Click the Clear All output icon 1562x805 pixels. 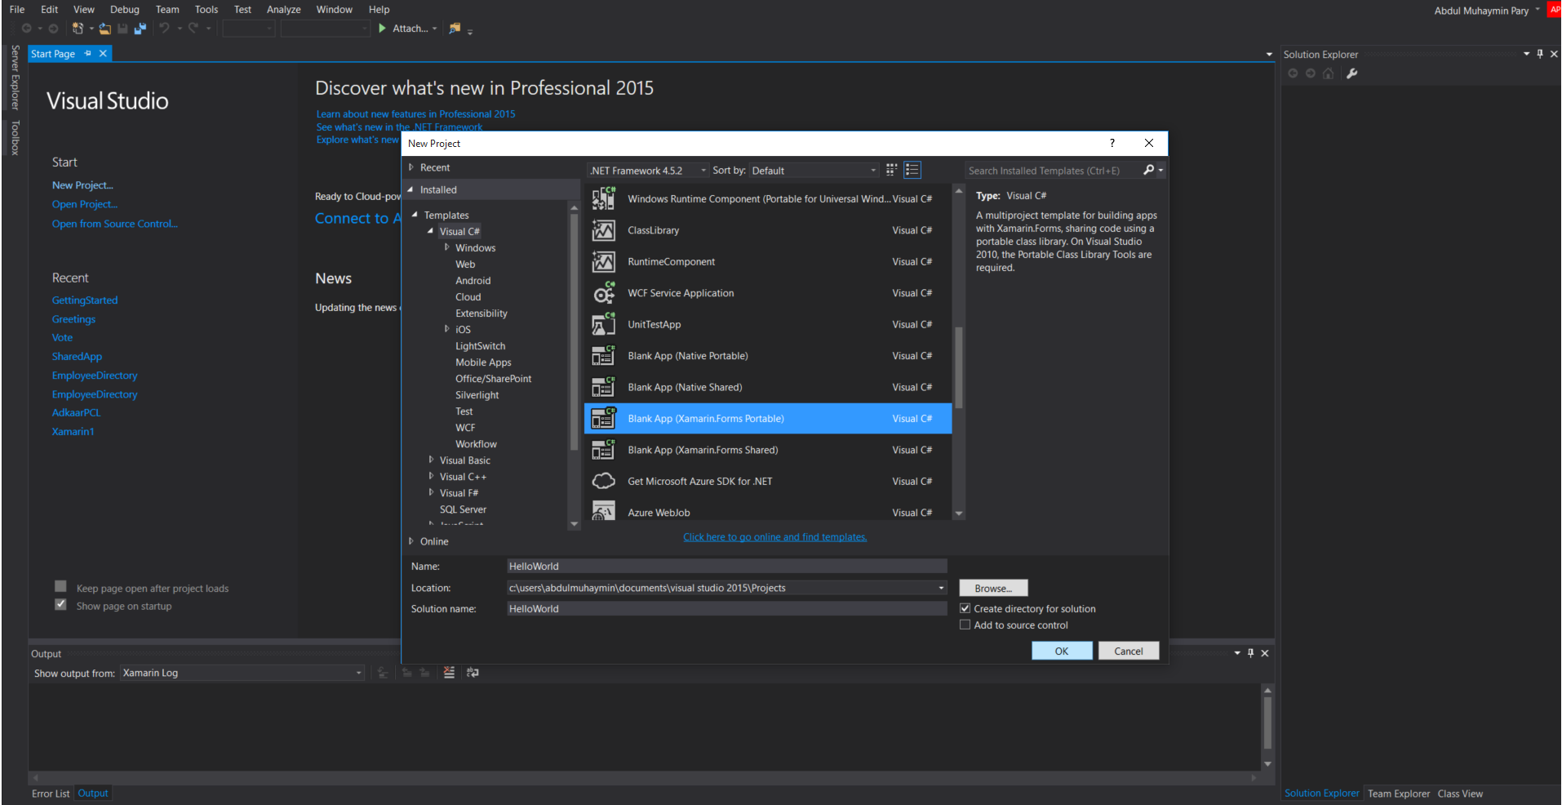(449, 673)
